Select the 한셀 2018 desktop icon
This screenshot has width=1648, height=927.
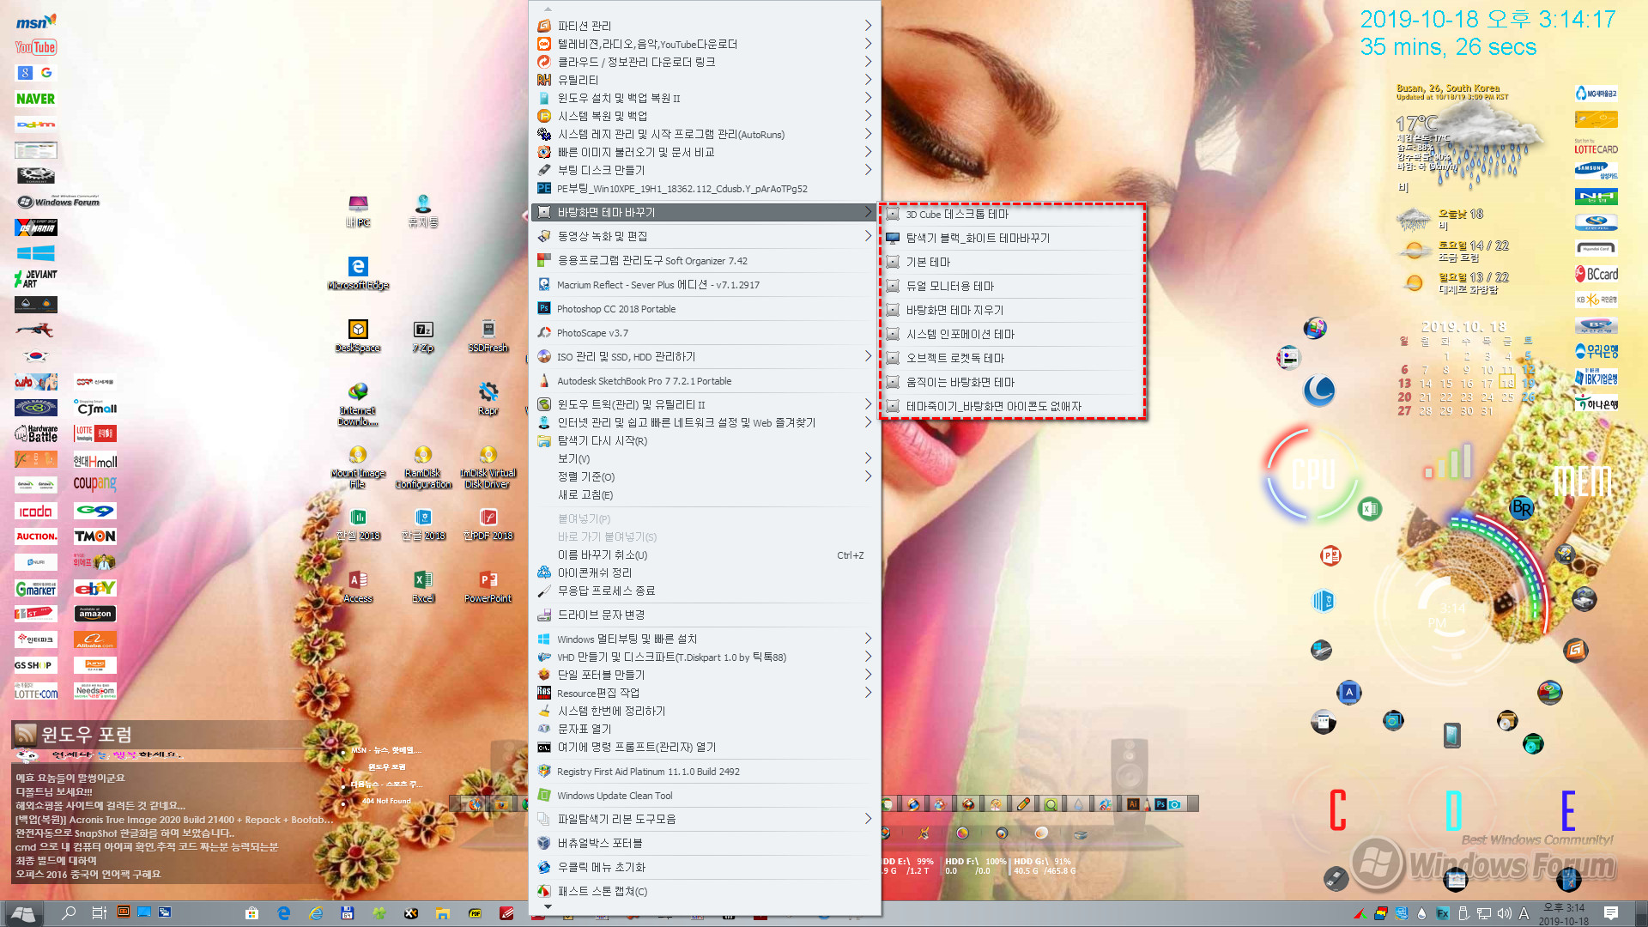[358, 524]
